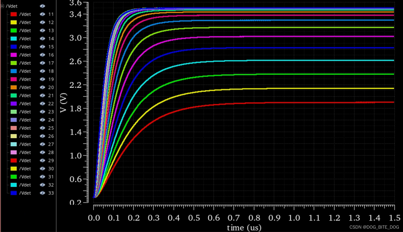Toggle the eye icon for /Vdet 29

click(x=42, y=160)
